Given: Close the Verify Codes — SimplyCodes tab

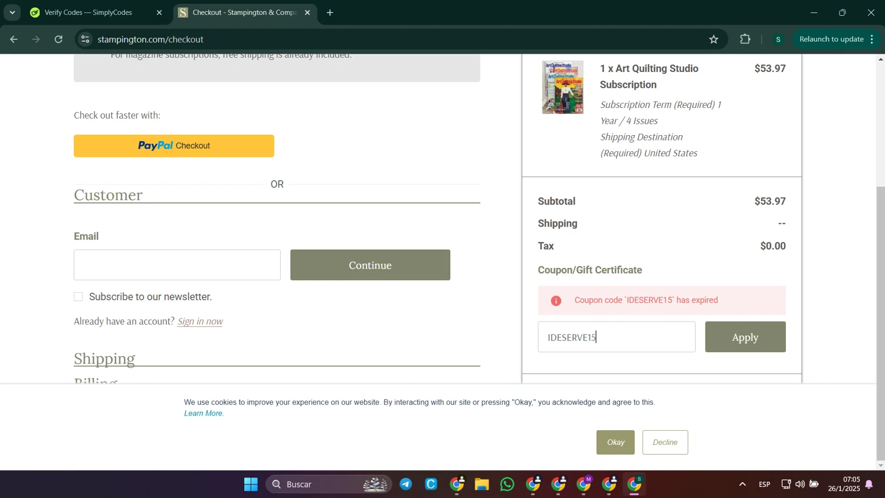Looking at the screenshot, I should point(159,12).
